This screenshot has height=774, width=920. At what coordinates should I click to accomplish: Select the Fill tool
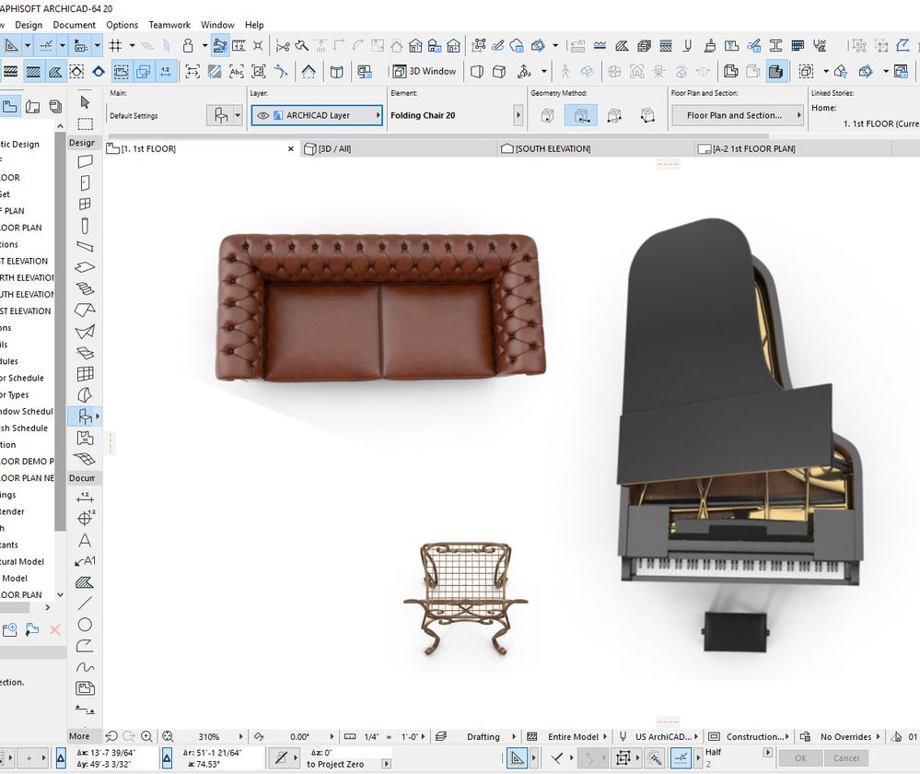(x=85, y=582)
